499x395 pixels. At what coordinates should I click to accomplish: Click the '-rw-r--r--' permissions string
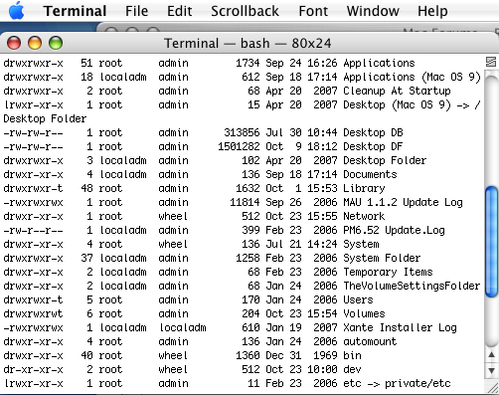click(33, 230)
